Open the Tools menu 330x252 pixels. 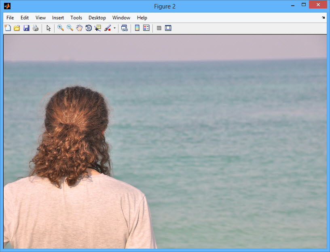tap(76, 18)
